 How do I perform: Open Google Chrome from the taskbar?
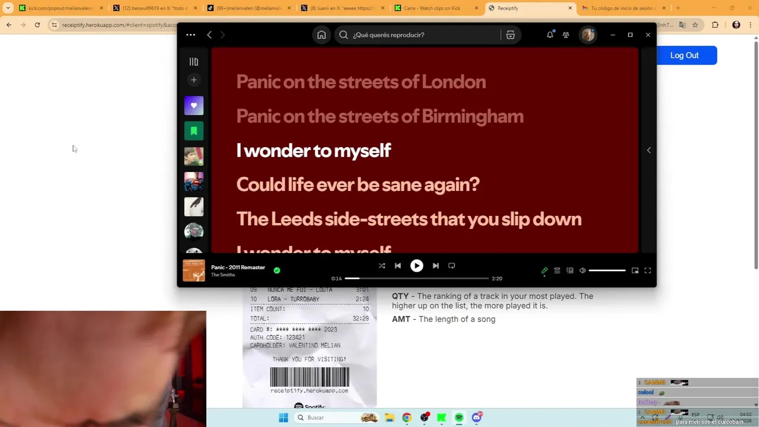[x=407, y=418]
